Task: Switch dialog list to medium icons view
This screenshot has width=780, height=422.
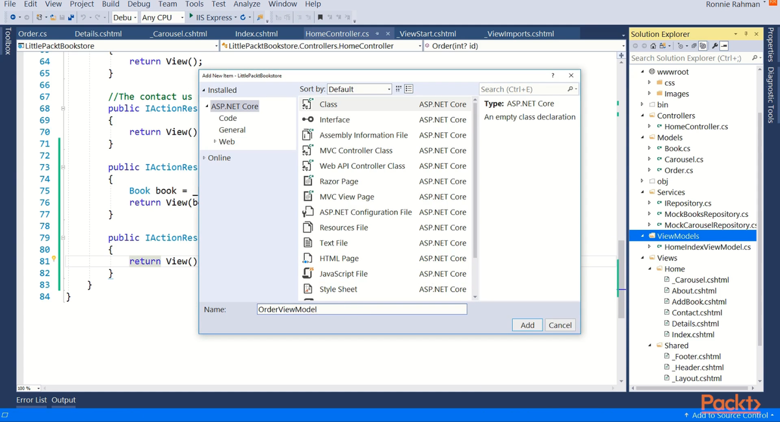Action: point(409,89)
